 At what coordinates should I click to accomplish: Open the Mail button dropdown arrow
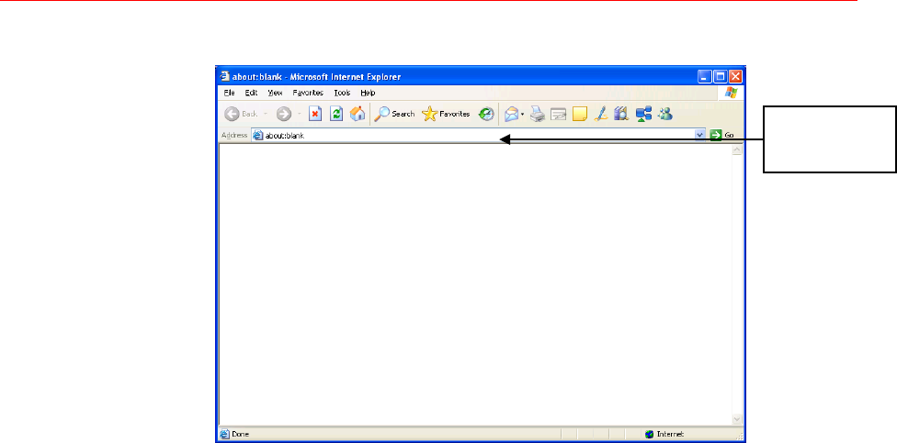[x=522, y=114]
